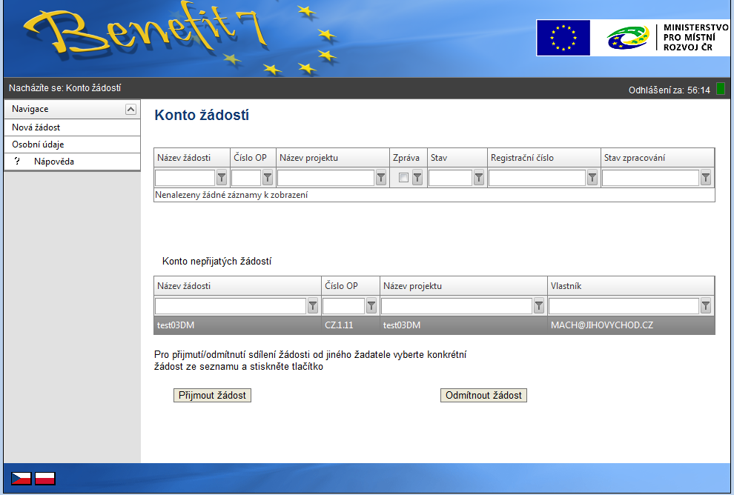Click the Stav zpracování filter input field

(651, 178)
